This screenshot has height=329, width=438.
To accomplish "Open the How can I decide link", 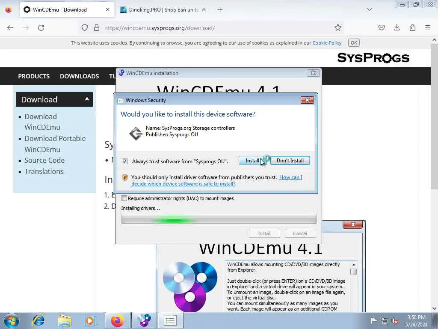I will 217,180.
